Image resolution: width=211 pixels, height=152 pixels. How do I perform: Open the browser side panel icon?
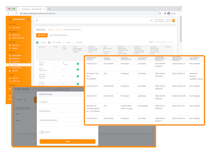coord(165,13)
